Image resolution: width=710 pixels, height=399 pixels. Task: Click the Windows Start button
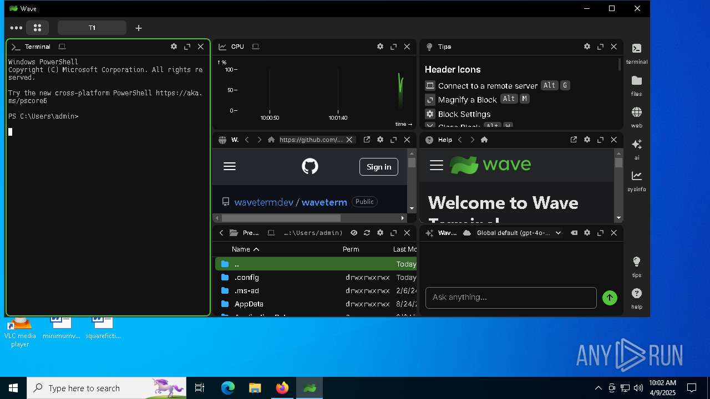pos(13,388)
